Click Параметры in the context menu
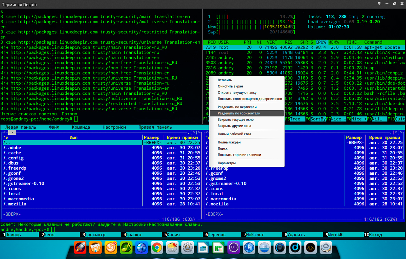Viewport: 406px width, 259px height. click(x=226, y=163)
